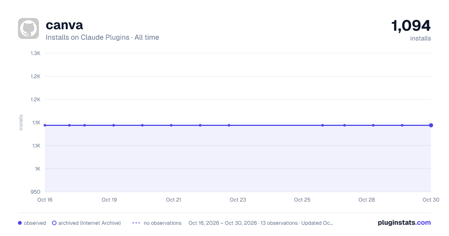Select the first data point at Oct 16
The height and width of the screenshot is (236, 449).
[45, 125]
